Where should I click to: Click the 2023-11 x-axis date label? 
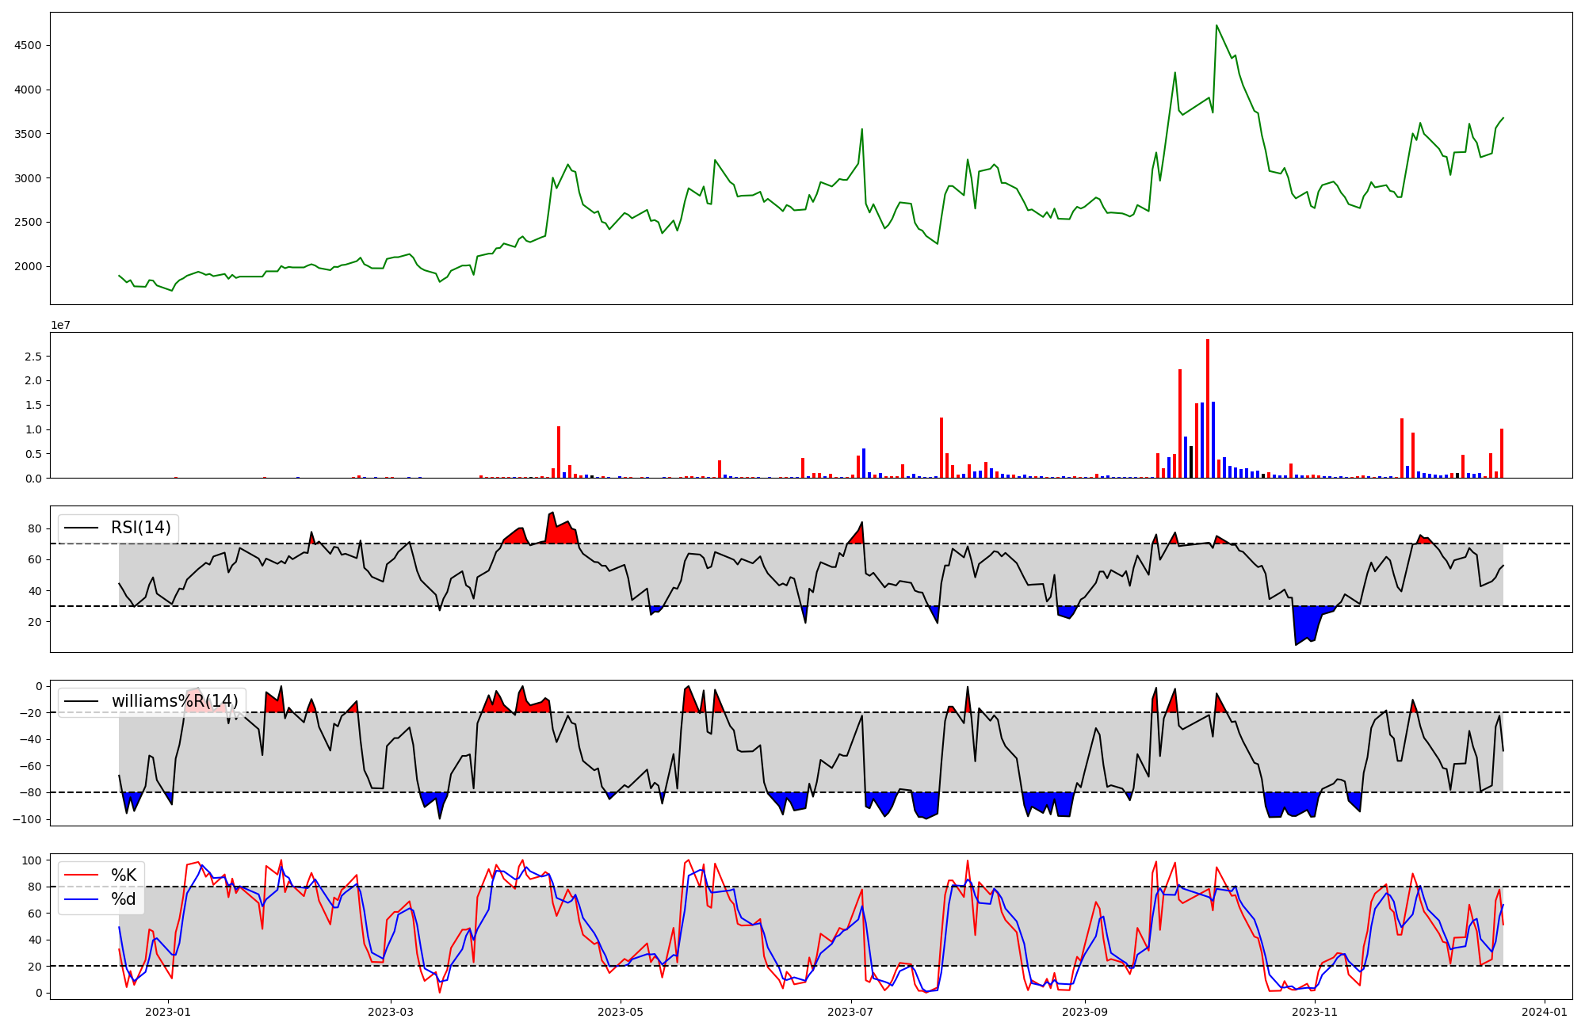pyautogui.click(x=1315, y=1012)
